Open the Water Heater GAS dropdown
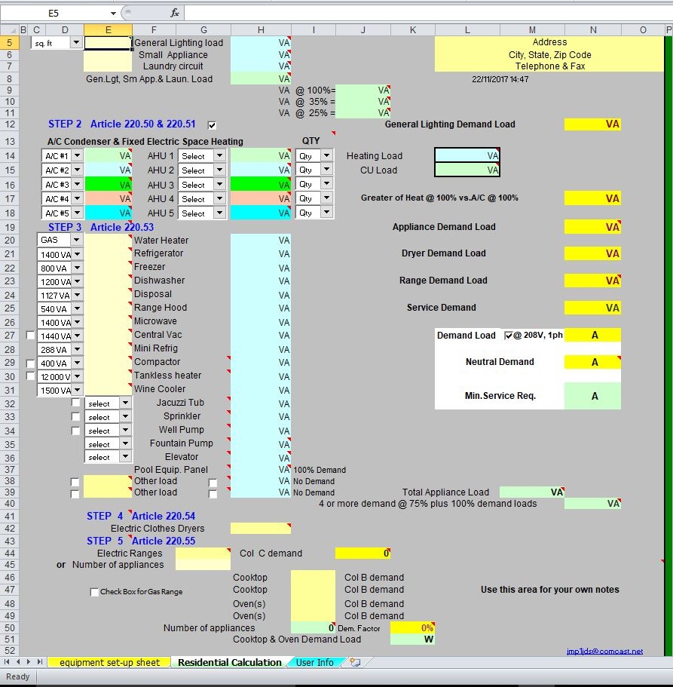Screen dimensions: 673x687 [x=75, y=240]
